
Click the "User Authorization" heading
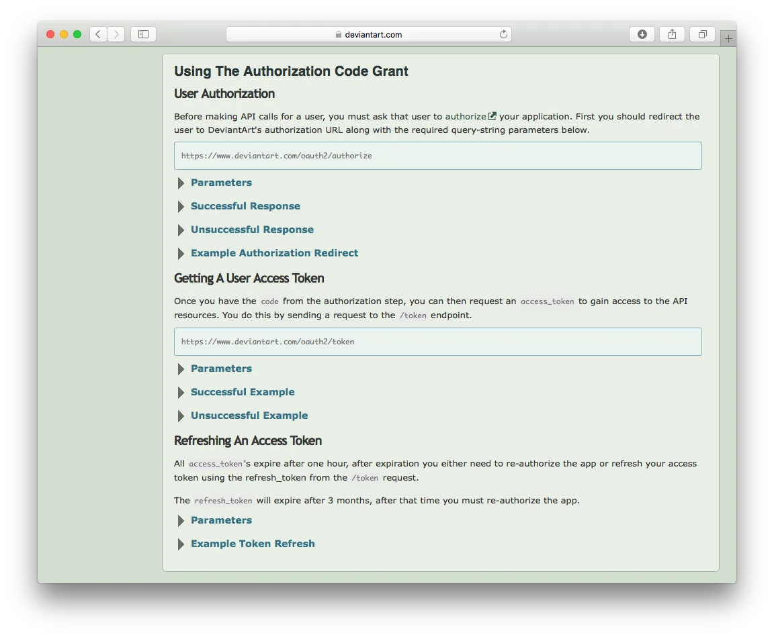pos(224,94)
